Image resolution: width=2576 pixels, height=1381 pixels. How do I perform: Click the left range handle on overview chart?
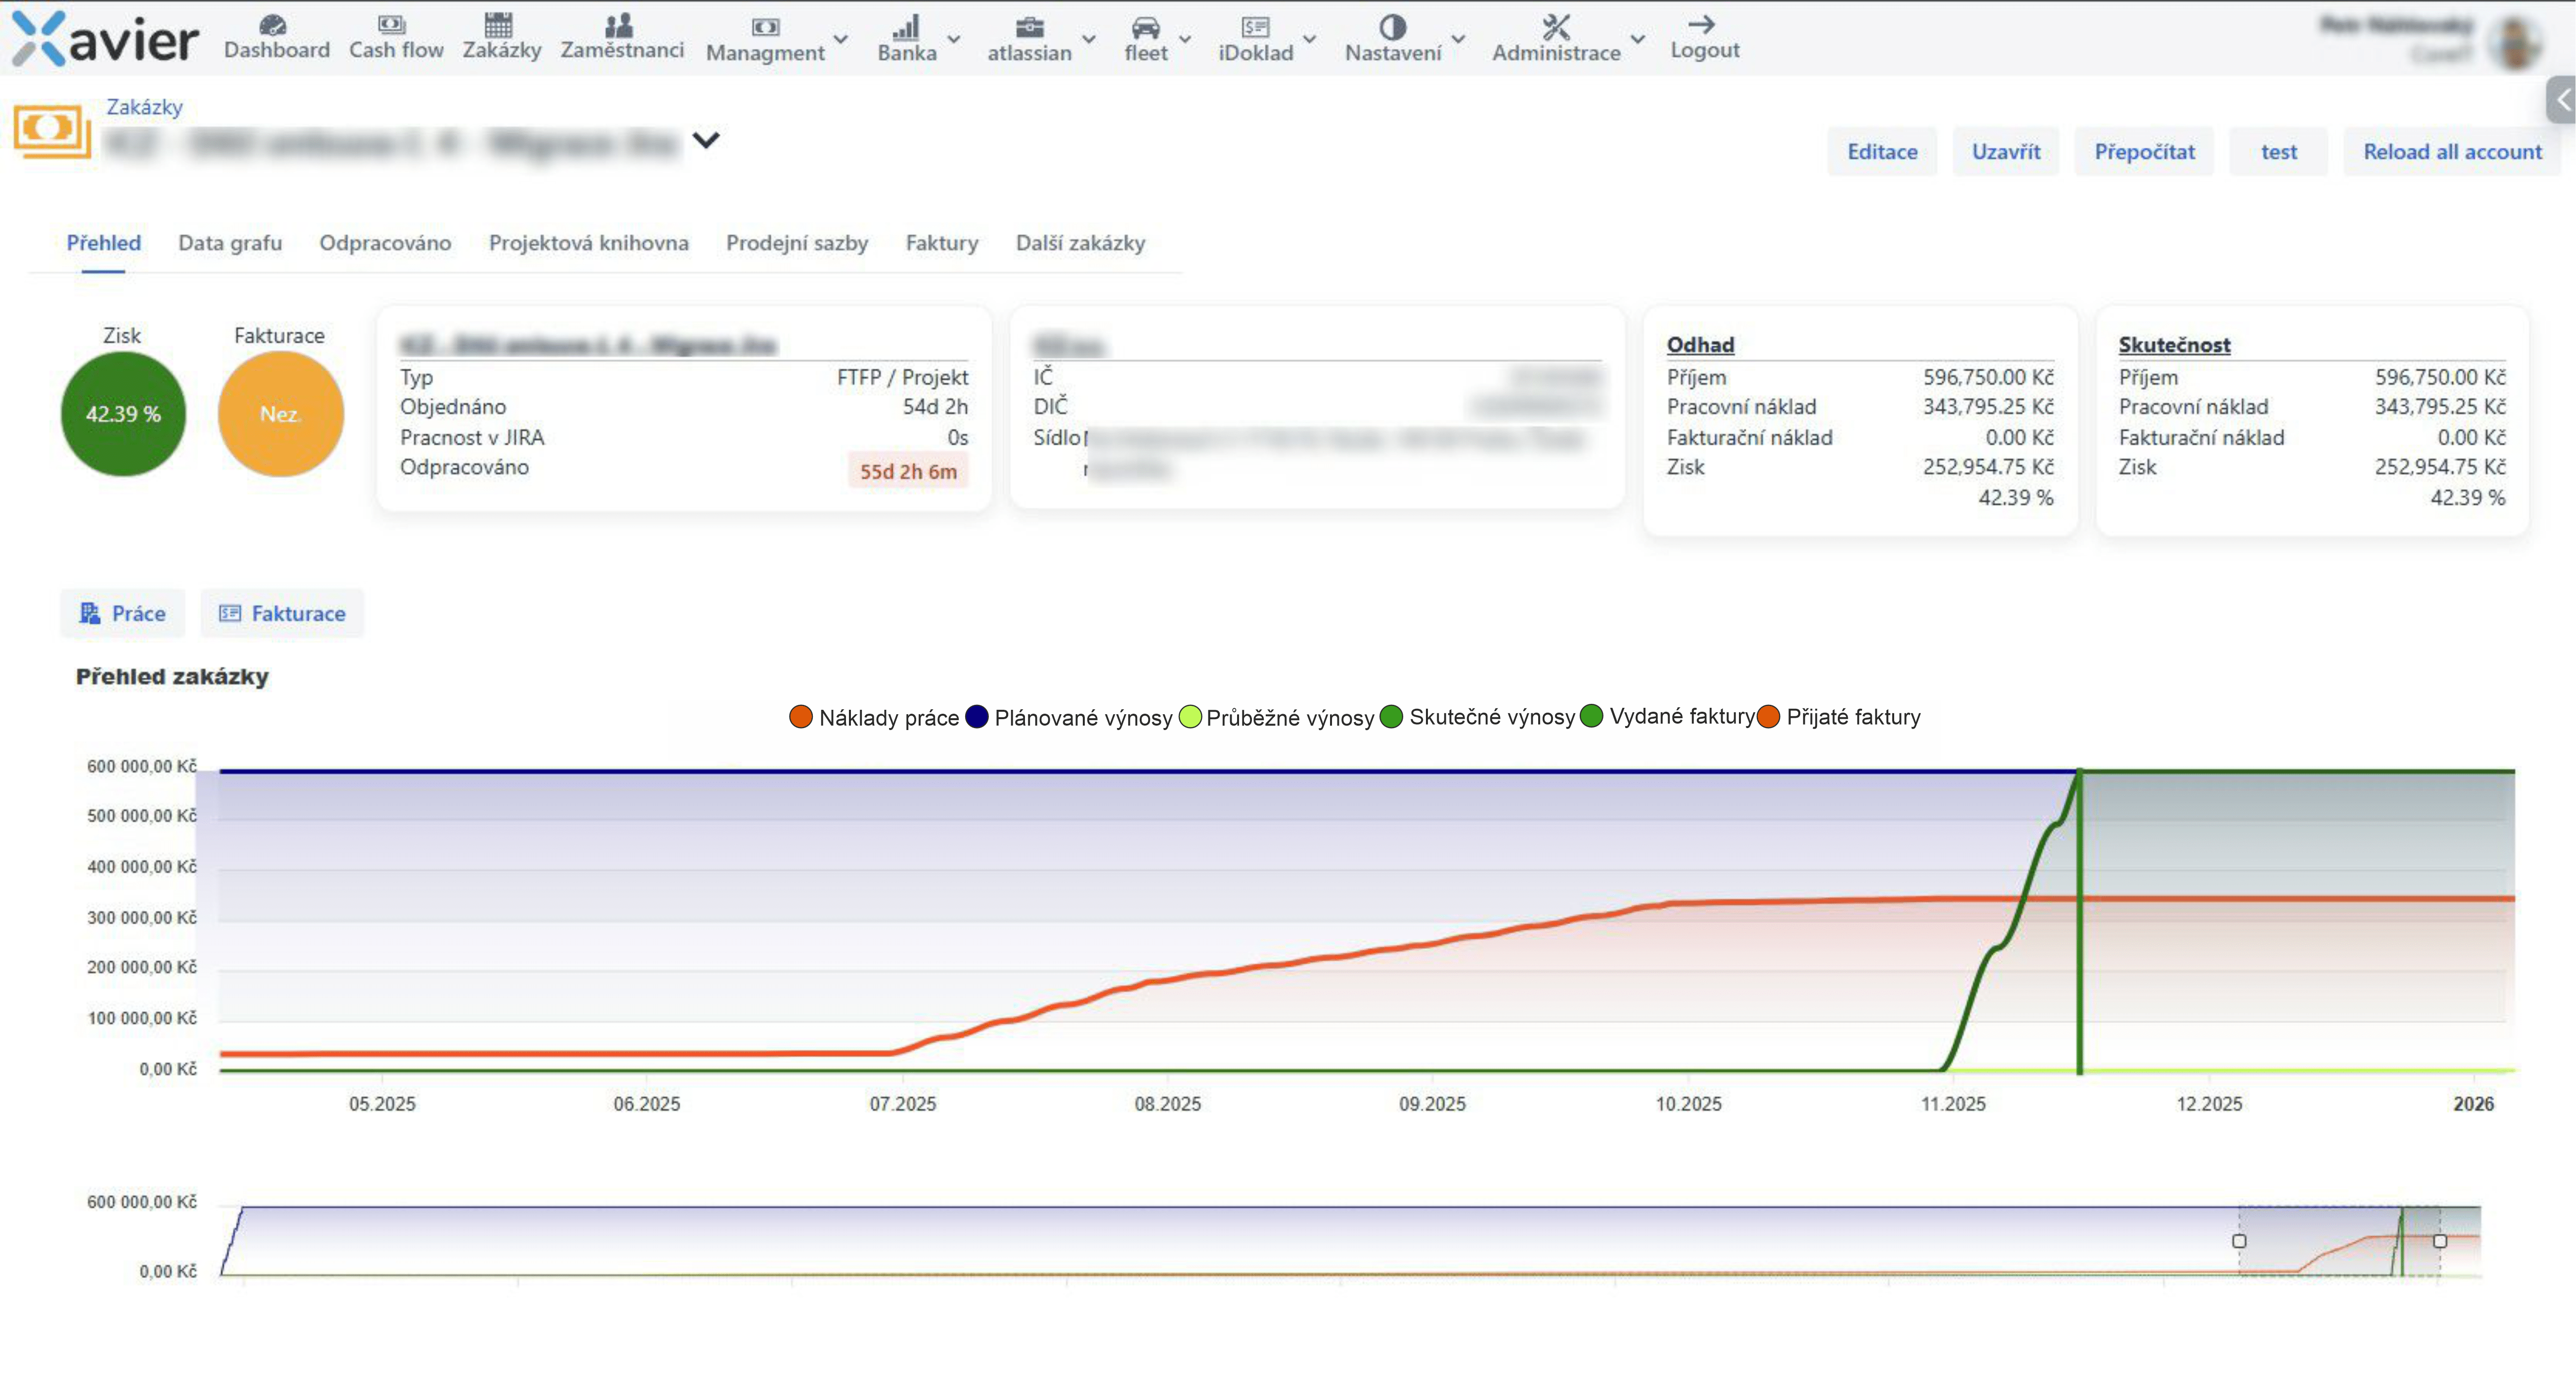point(2239,1241)
